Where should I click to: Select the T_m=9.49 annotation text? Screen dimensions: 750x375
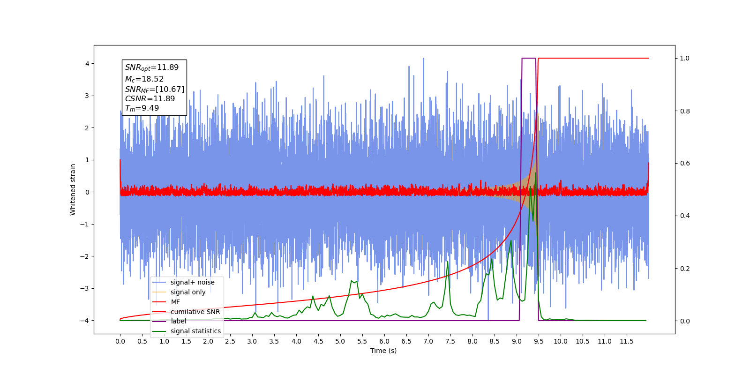(x=142, y=108)
